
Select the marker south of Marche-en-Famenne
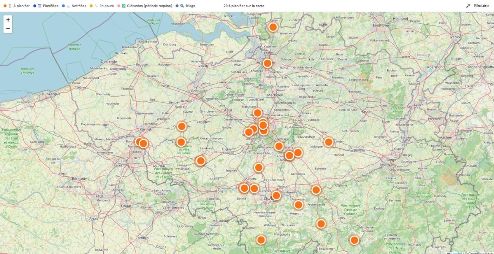tap(354, 240)
